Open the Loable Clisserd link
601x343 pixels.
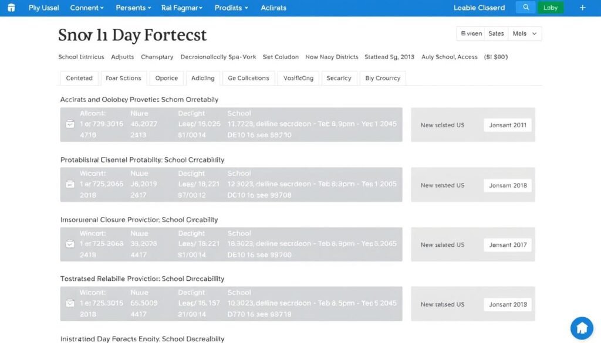click(479, 8)
